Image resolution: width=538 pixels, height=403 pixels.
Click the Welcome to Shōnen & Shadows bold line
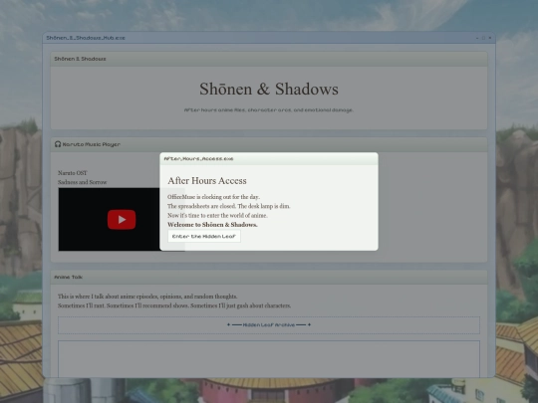click(x=212, y=225)
